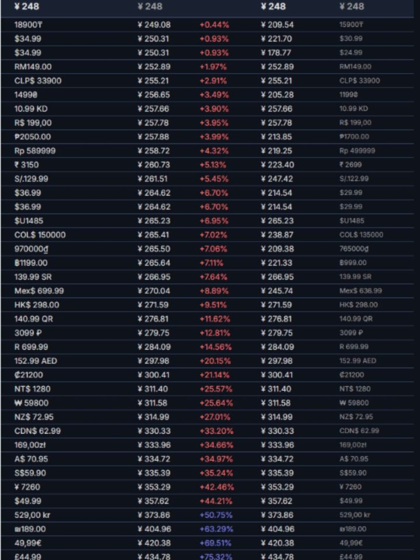Select the 49,99€ price row
420x560 pixels.
(207, 543)
